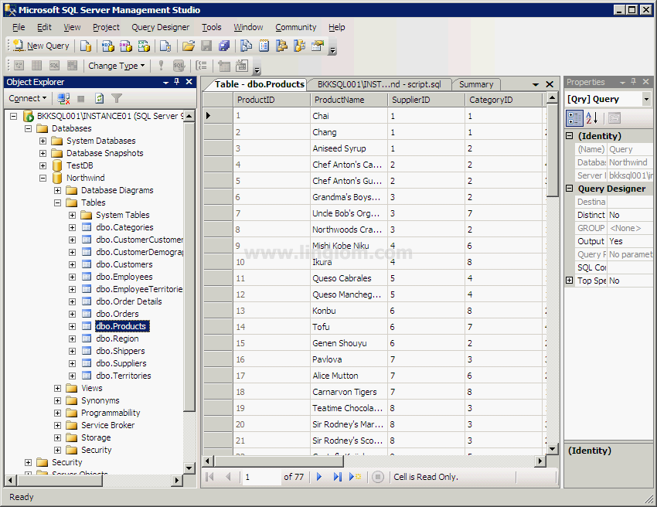Click the Filter funnel icon in Object Explorer

coord(117,98)
